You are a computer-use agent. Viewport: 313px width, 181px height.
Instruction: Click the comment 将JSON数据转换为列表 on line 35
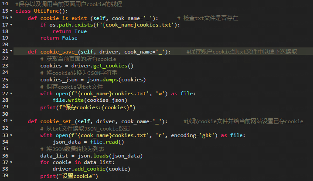[x=72, y=149]
